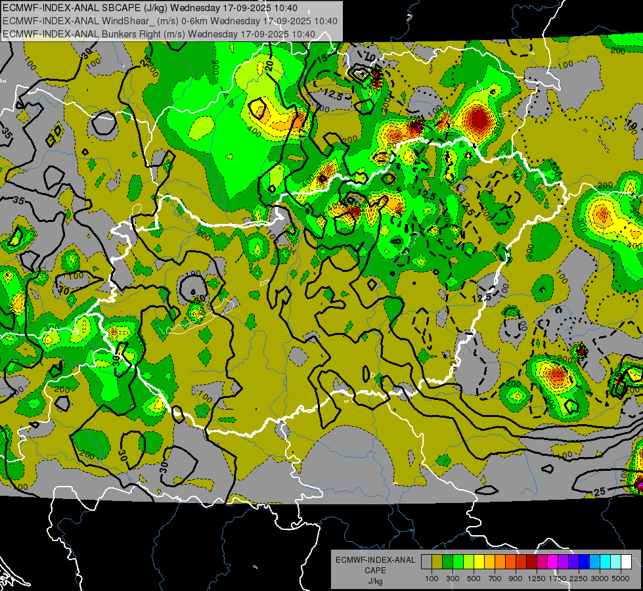The height and width of the screenshot is (591, 643).
Task: Click the contour label 20 on the map
Action: pos(269,66)
